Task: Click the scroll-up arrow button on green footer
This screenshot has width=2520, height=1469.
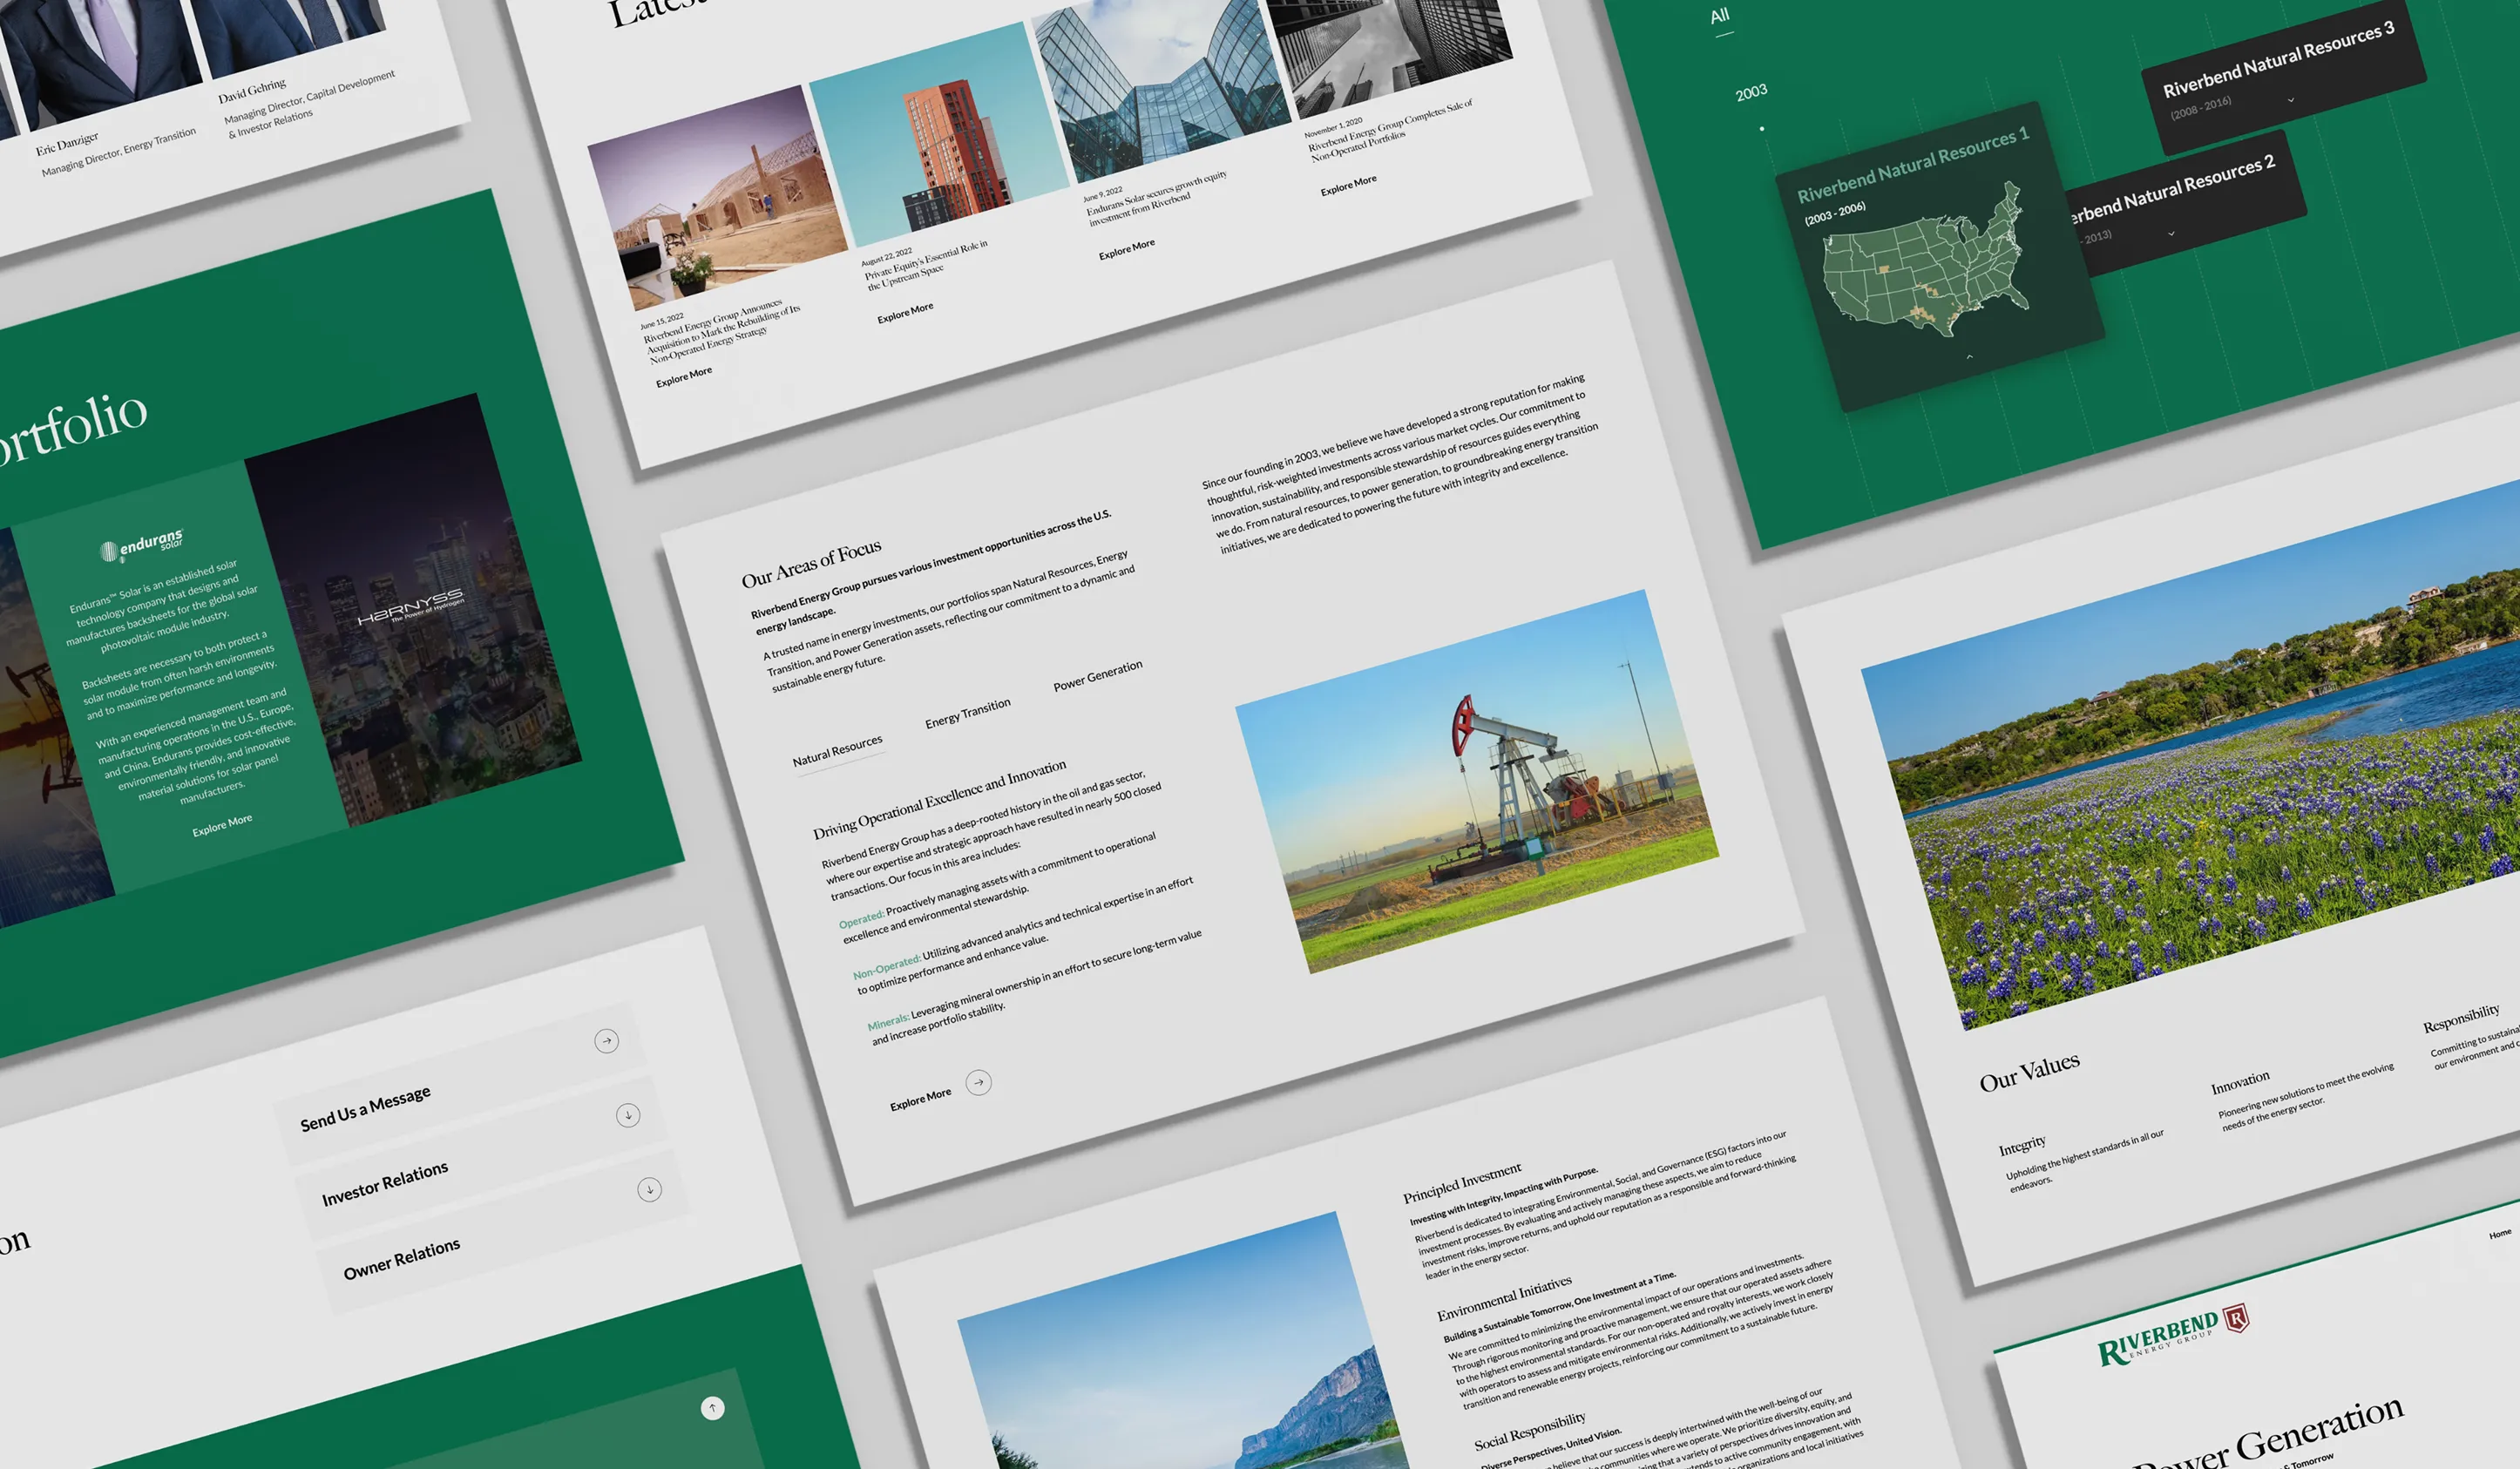Action: tap(713, 1408)
